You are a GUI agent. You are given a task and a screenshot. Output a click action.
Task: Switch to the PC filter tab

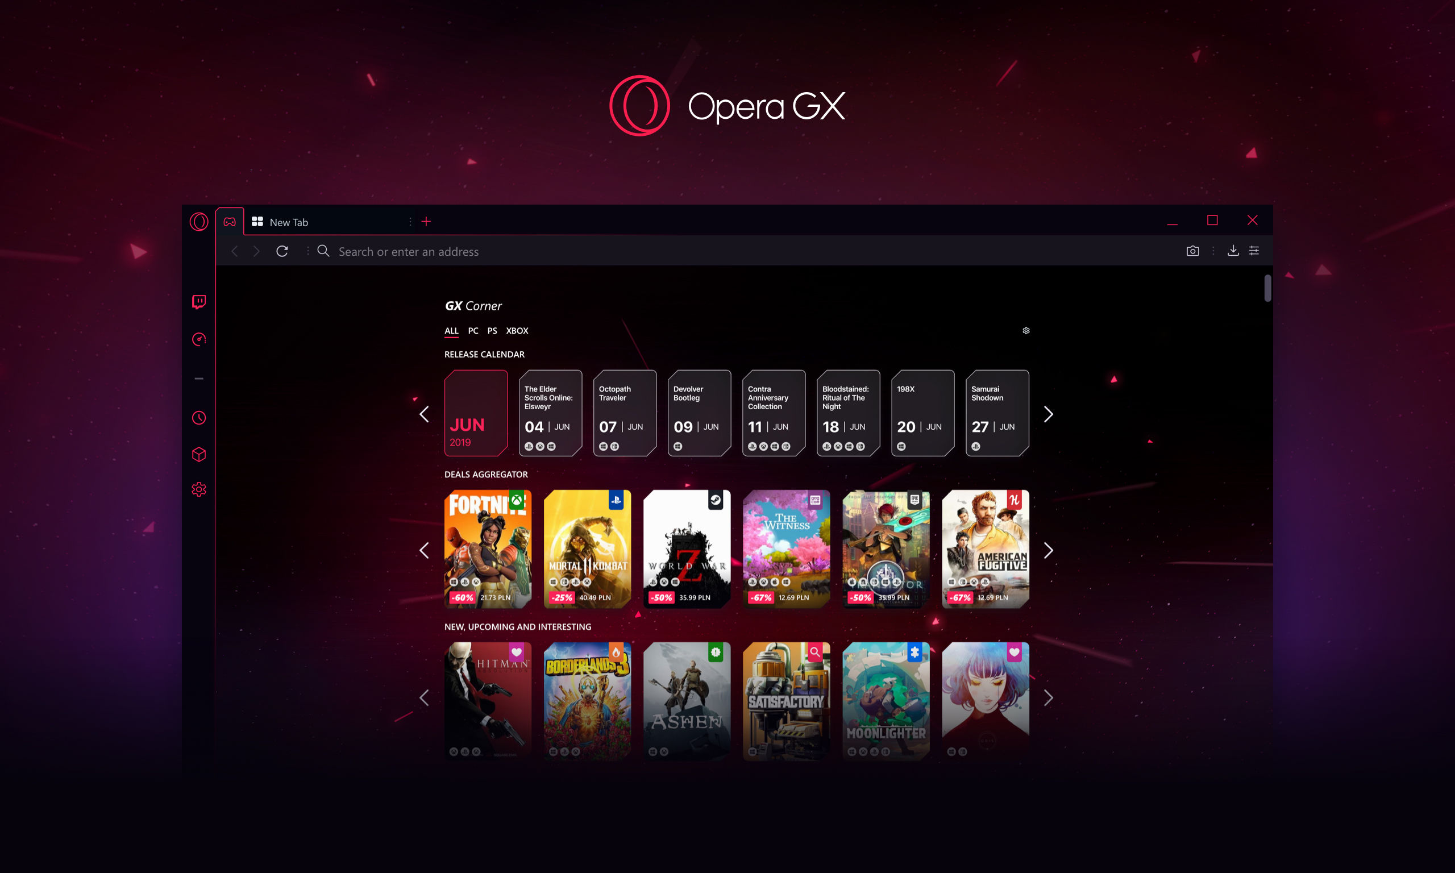[x=474, y=330]
